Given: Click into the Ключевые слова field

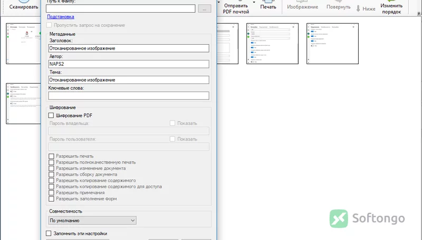Looking at the screenshot, I should point(129,96).
